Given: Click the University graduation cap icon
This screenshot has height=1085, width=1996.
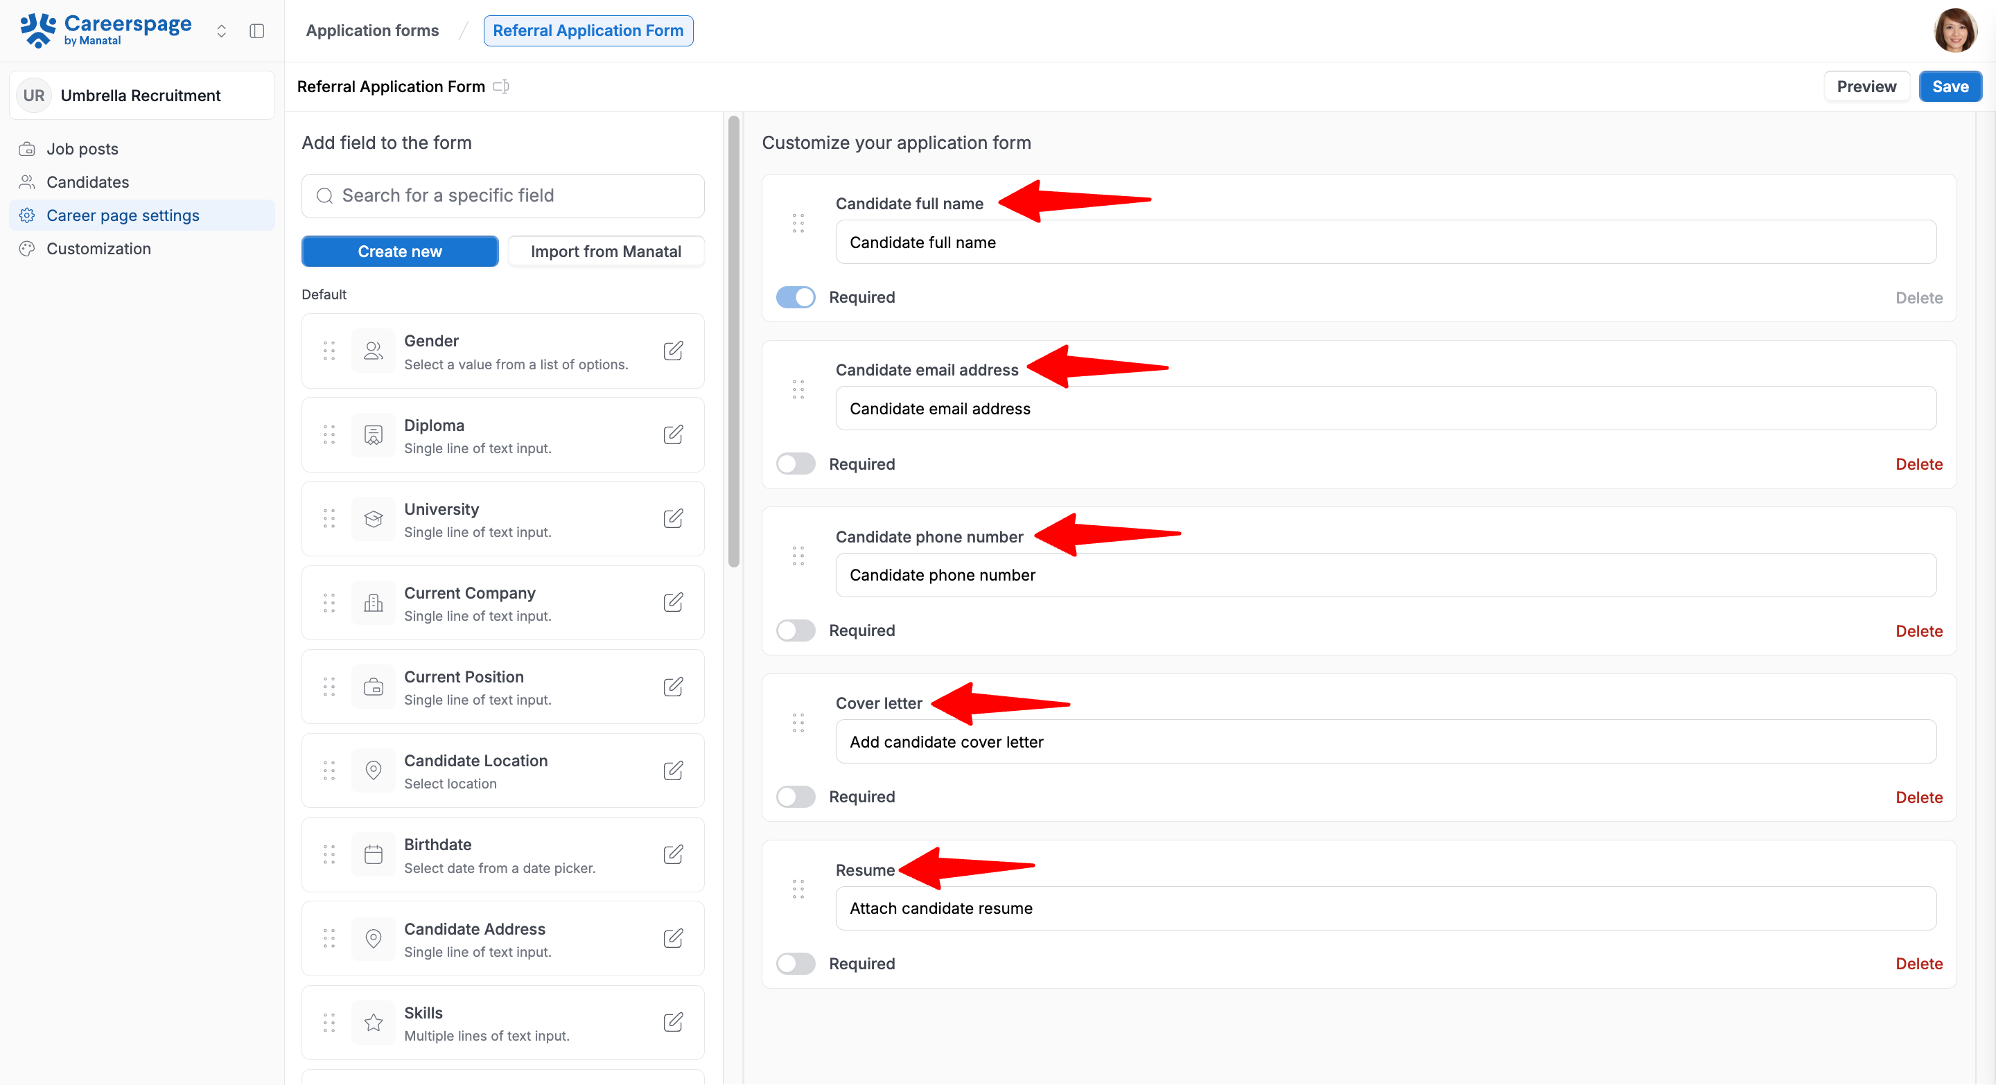Looking at the screenshot, I should (x=374, y=519).
